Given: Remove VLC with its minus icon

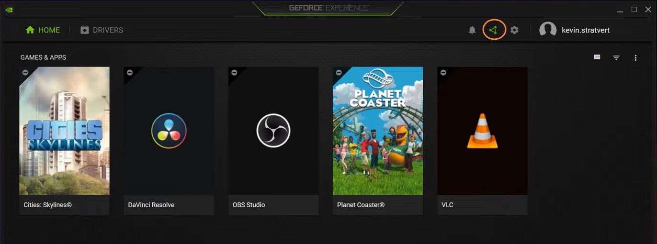Looking at the screenshot, I should point(443,73).
